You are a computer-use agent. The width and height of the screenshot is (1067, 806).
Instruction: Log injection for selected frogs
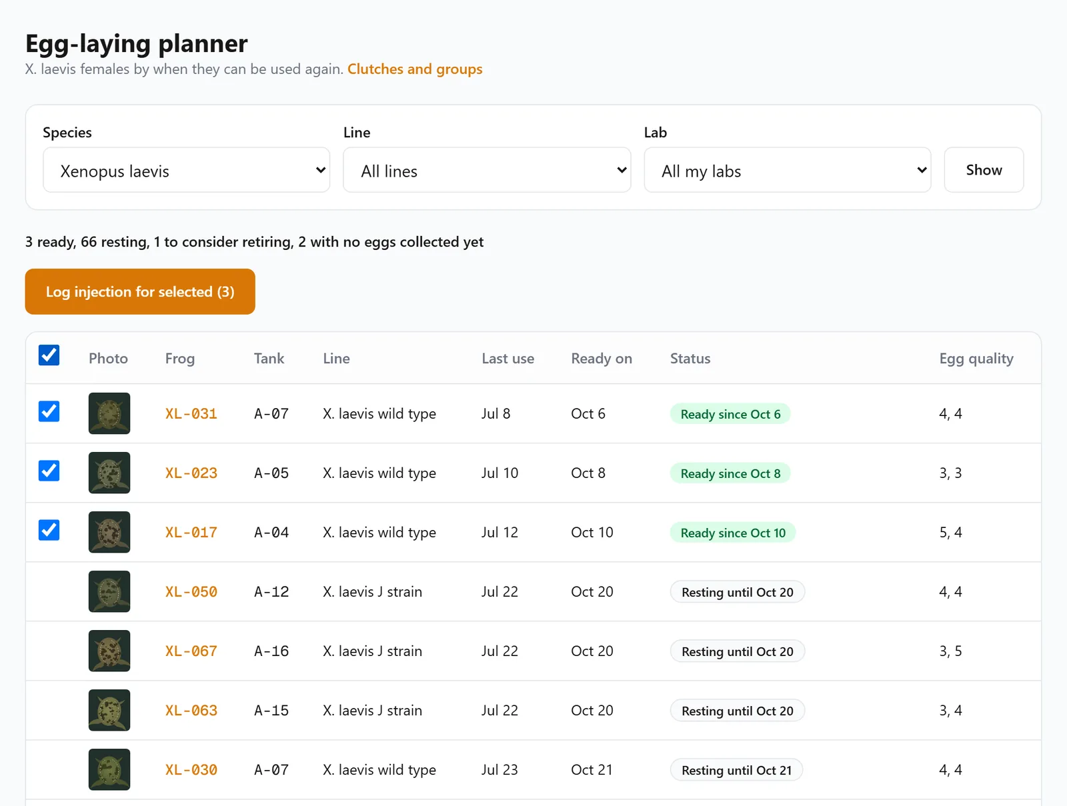click(140, 291)
